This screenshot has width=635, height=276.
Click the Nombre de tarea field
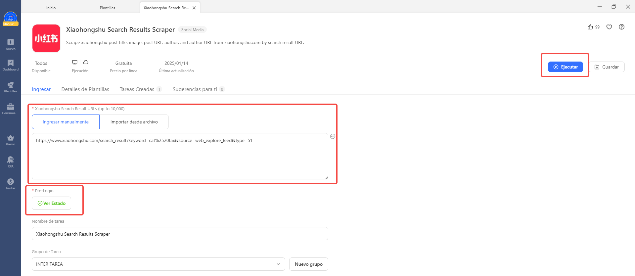180,234
